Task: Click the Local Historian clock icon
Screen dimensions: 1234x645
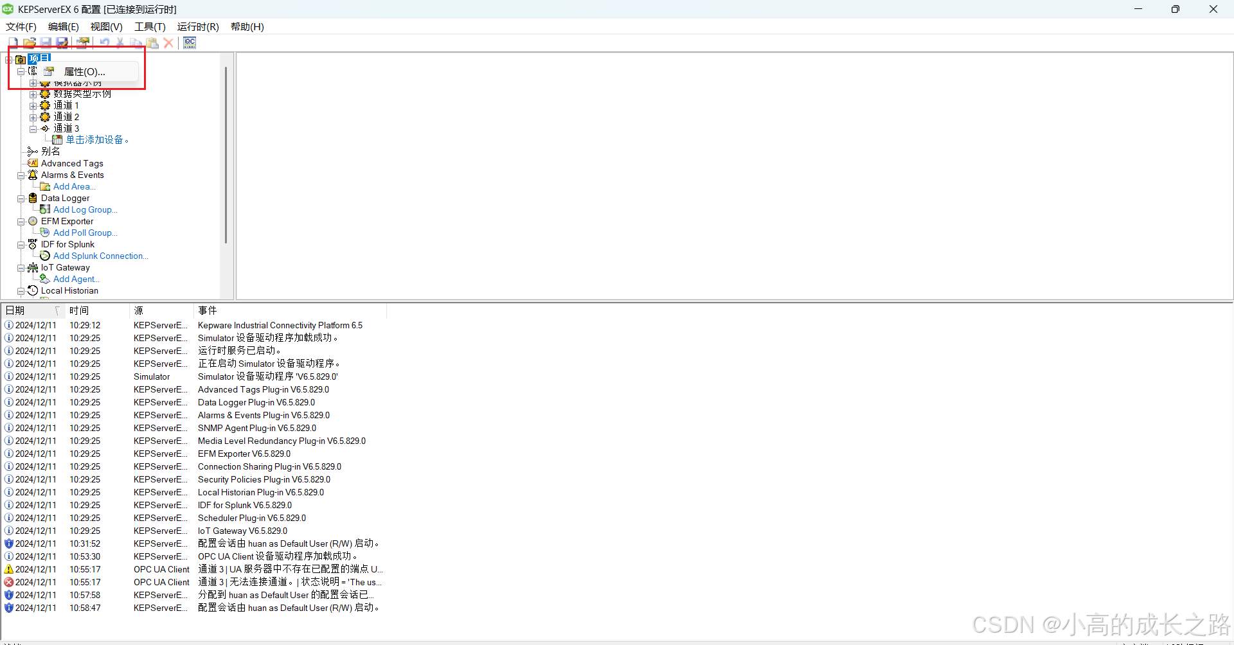Action: pyautogui.click(x=33, y=290)
